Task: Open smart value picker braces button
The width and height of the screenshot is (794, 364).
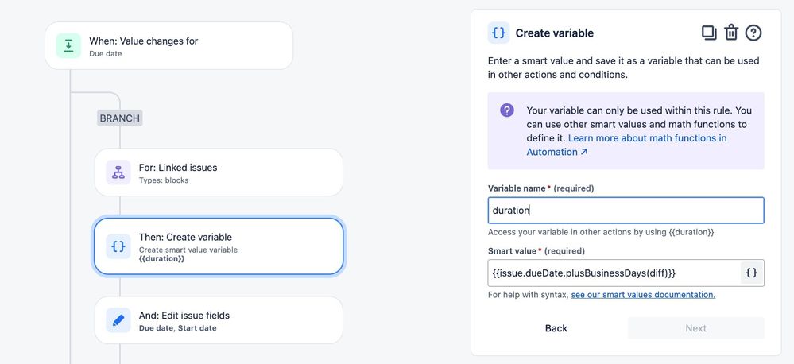Action: [752, 273]
